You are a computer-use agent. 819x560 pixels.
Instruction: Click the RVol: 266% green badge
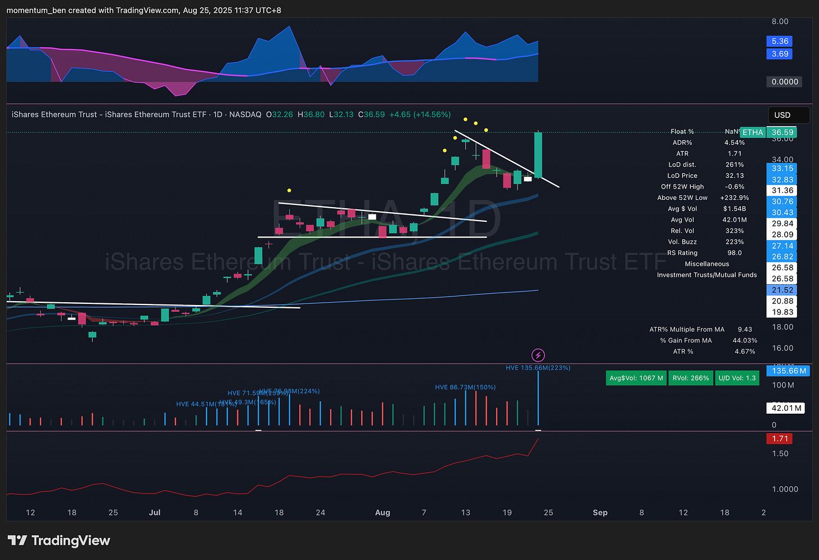691,378
